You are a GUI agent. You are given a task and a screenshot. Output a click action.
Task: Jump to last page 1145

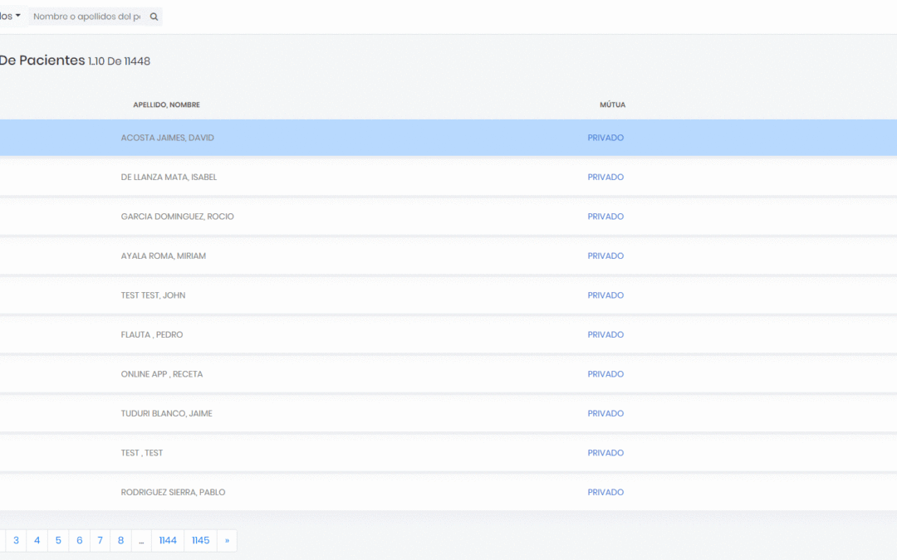coord(201,541)
